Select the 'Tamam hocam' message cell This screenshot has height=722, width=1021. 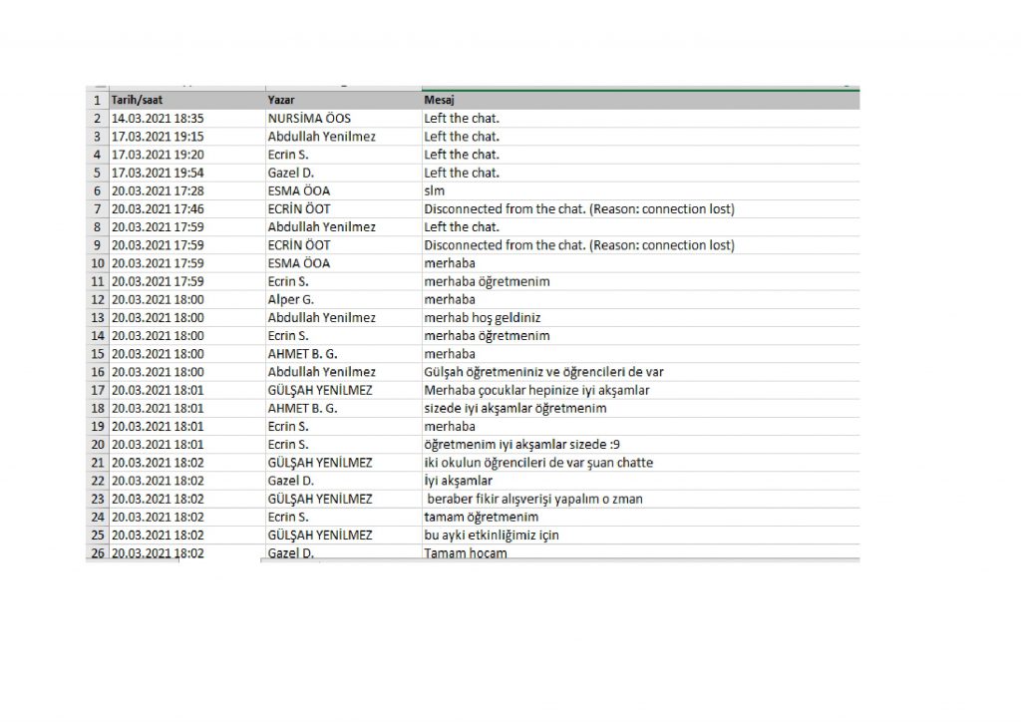[x=465, y=552]
